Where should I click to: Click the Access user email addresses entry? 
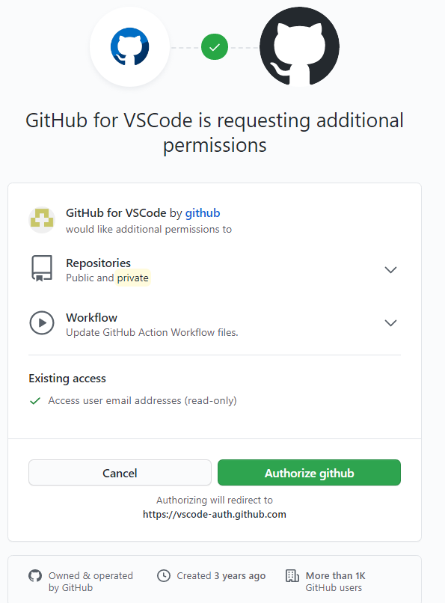tap(143, 400)
